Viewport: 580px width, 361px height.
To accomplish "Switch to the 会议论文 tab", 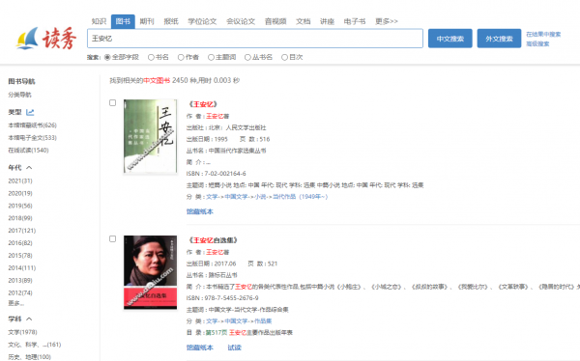I will 241,21.
